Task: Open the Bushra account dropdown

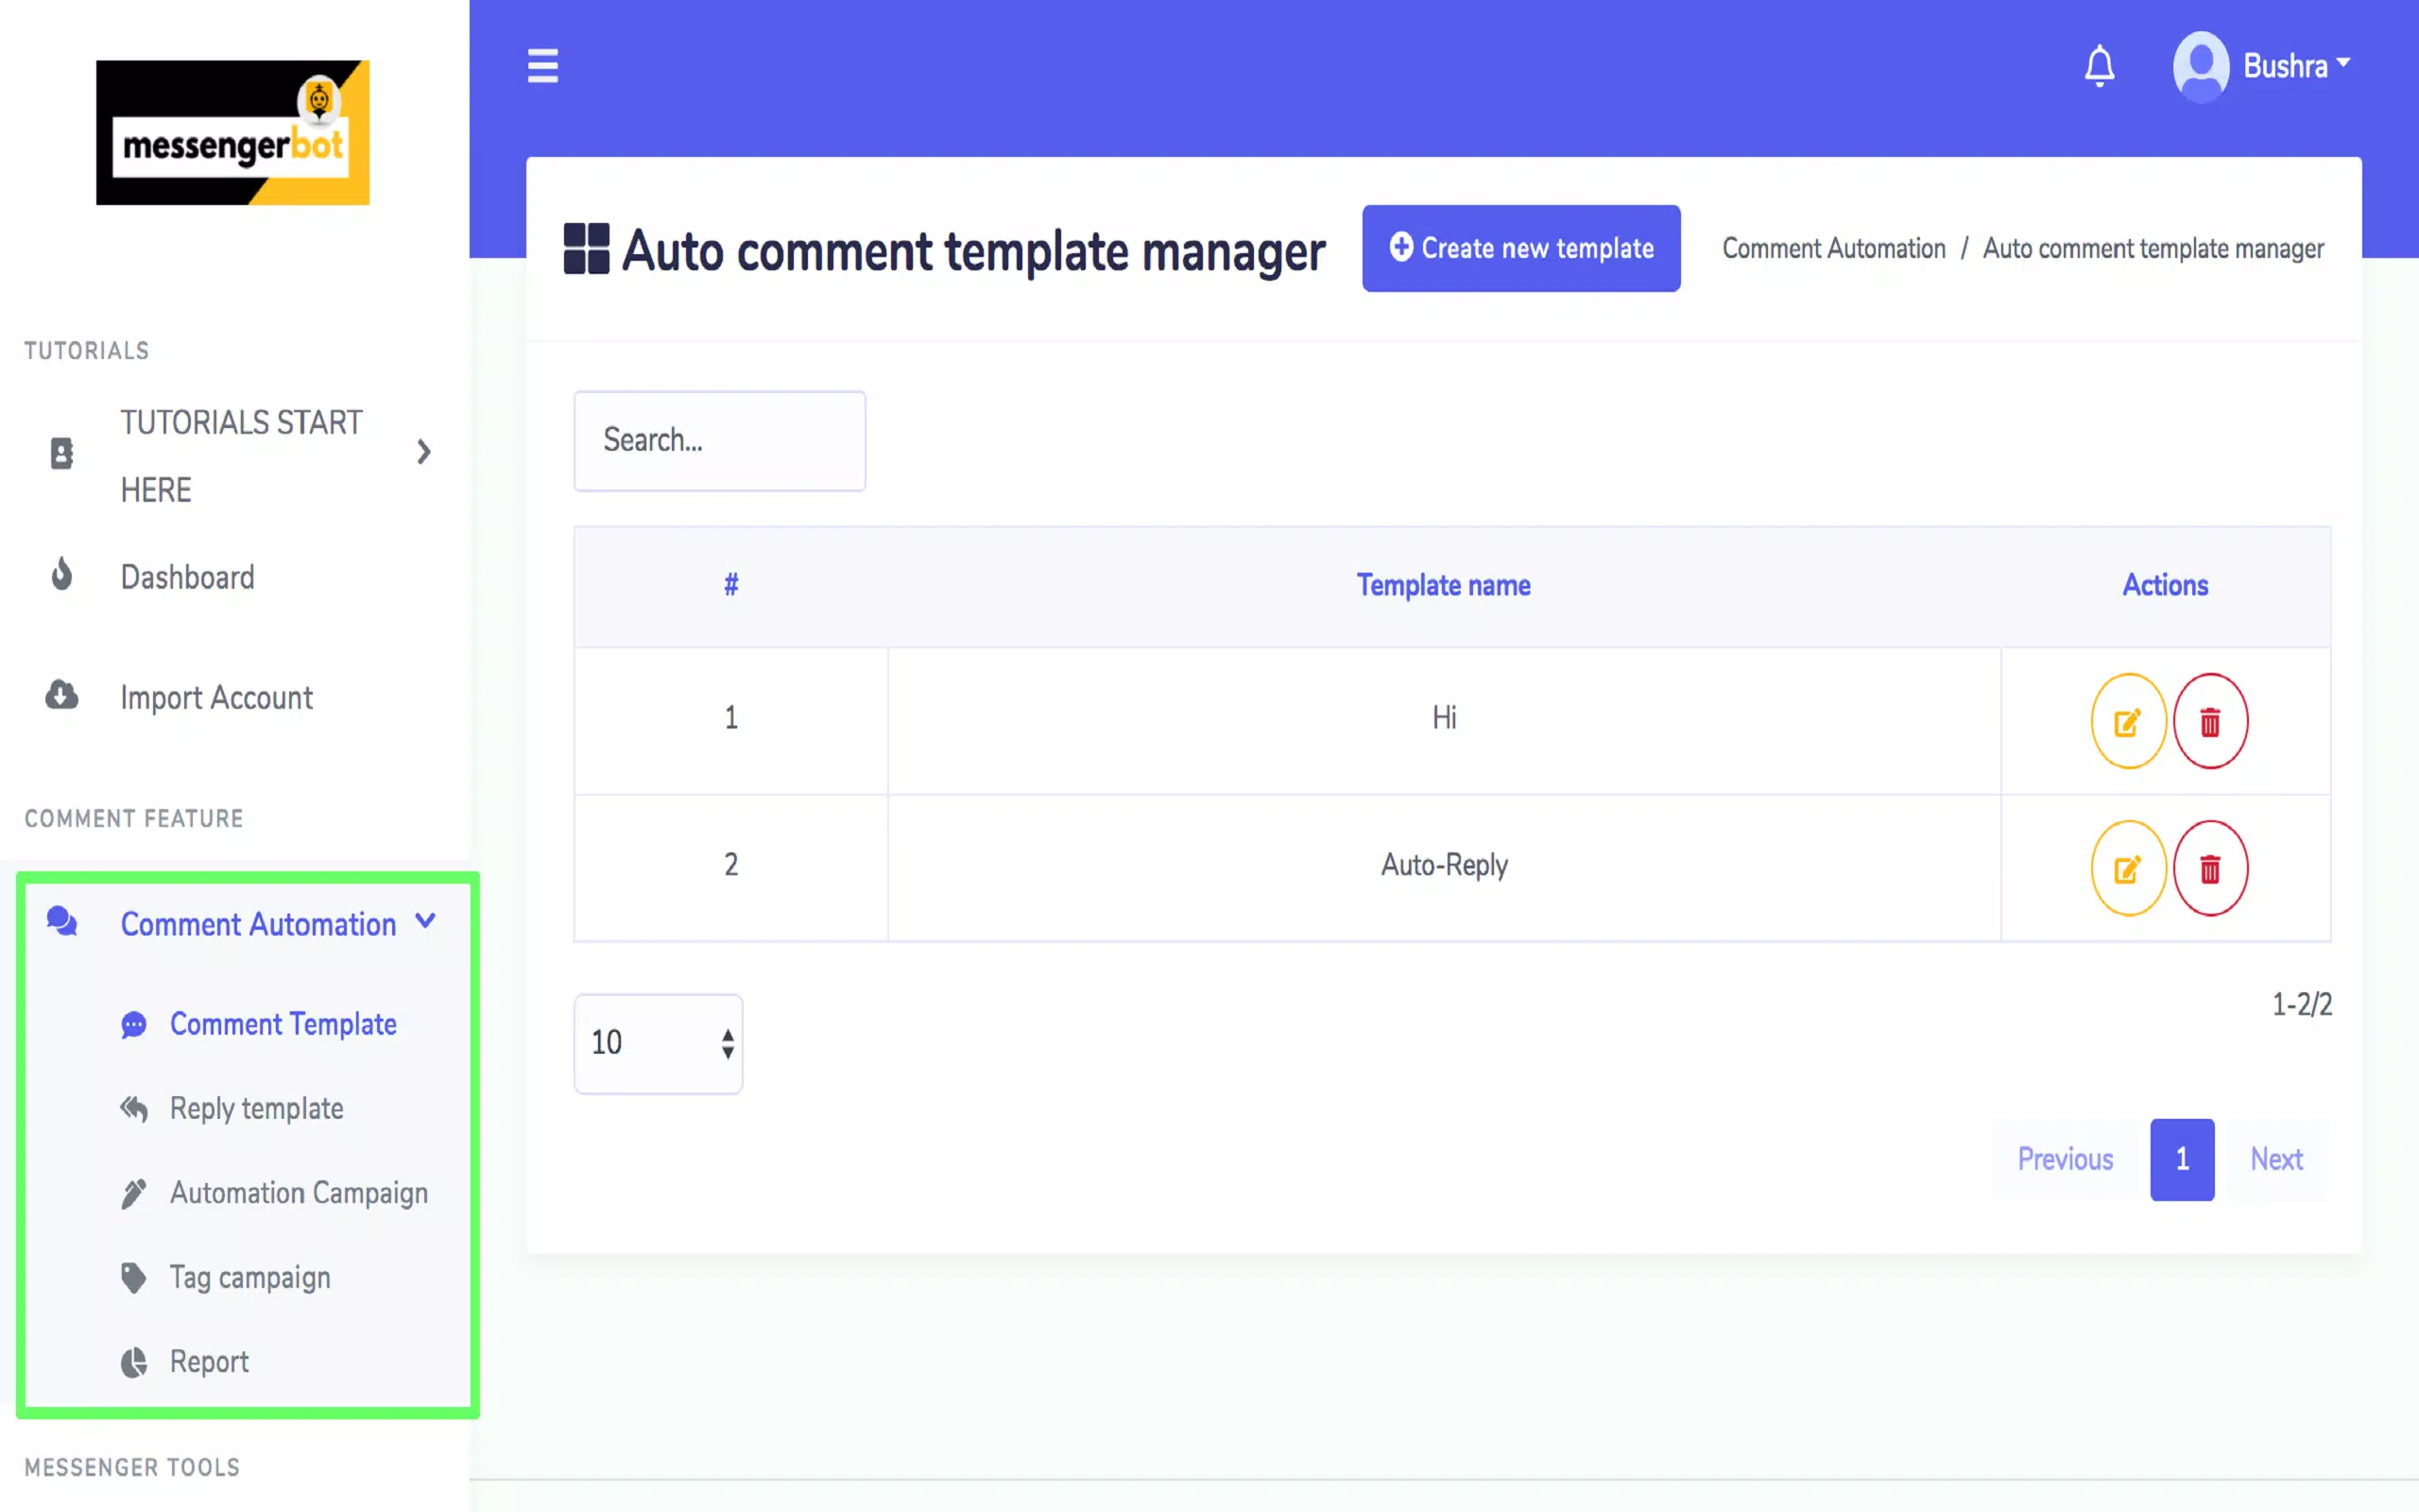Action: (2296, 66)
